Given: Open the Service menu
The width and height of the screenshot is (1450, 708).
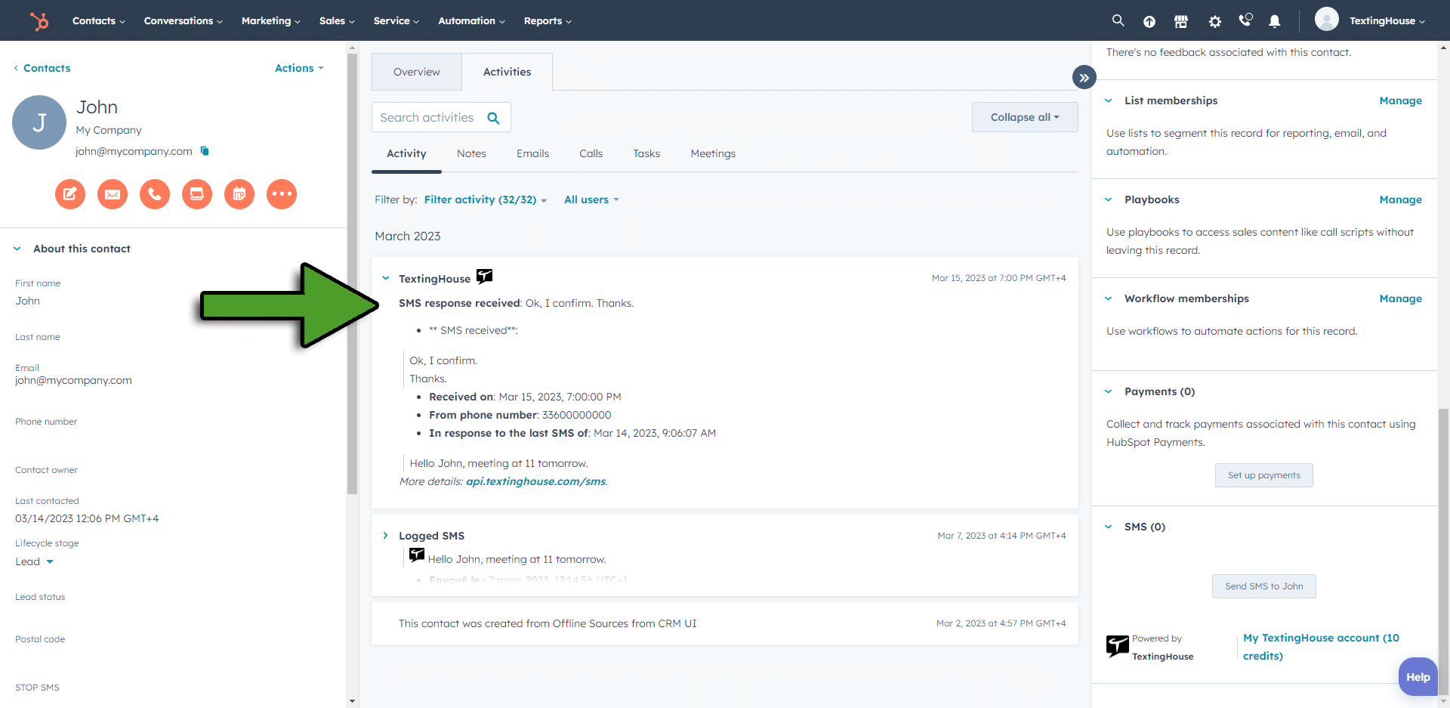Looking at the screenshot, I should [x=396, y=21].
